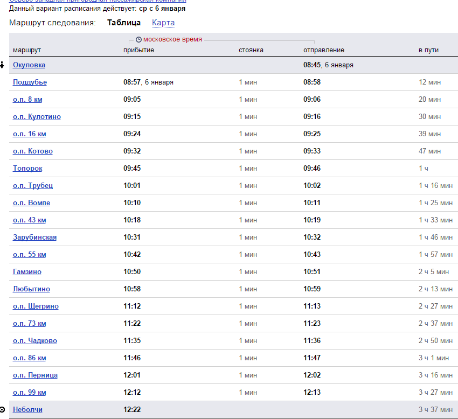The width and height of the screenshot is (458, 419).
Task: Switch to the Карта view
Action: pos(163,23)
